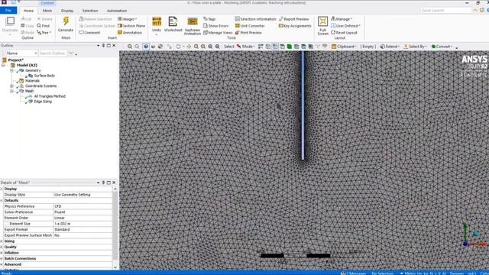The image size is (489, 275).
Task: Open Tags tool
Action: pos(209,19)
